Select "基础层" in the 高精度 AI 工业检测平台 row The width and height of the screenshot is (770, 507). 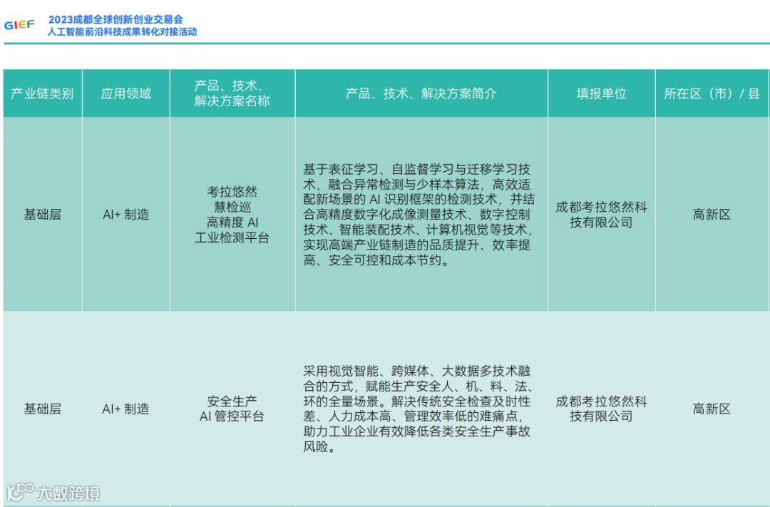pos(43,214)
